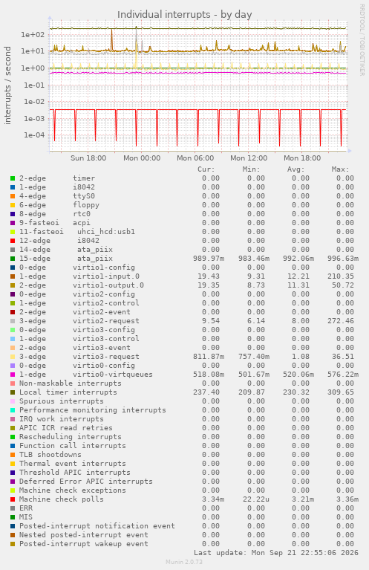Click the brown virtio1-input.0 legend swatch
This screenshot has height=570, width=369.
(x=13, y=276)
